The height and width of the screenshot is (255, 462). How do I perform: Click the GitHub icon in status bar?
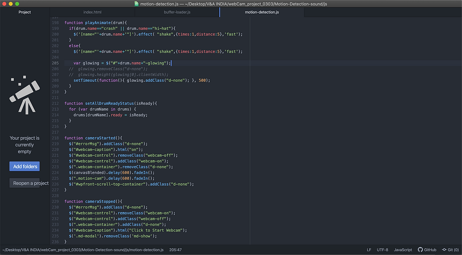[420, 250]
